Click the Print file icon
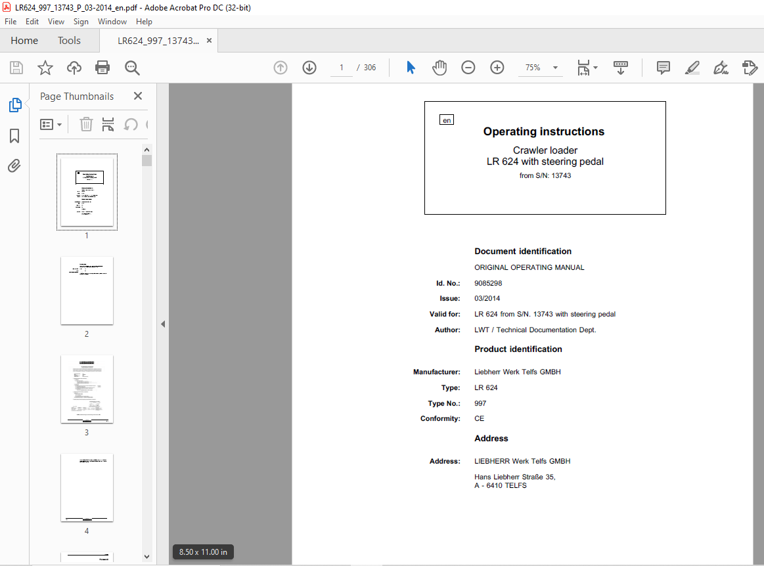The width and height of the screenshot is (764, 566). pos(102,68)
